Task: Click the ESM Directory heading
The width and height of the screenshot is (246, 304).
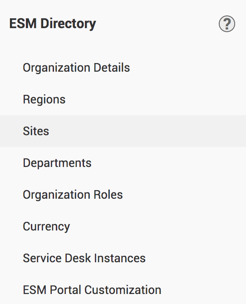Action: click(x=53, y=24)
